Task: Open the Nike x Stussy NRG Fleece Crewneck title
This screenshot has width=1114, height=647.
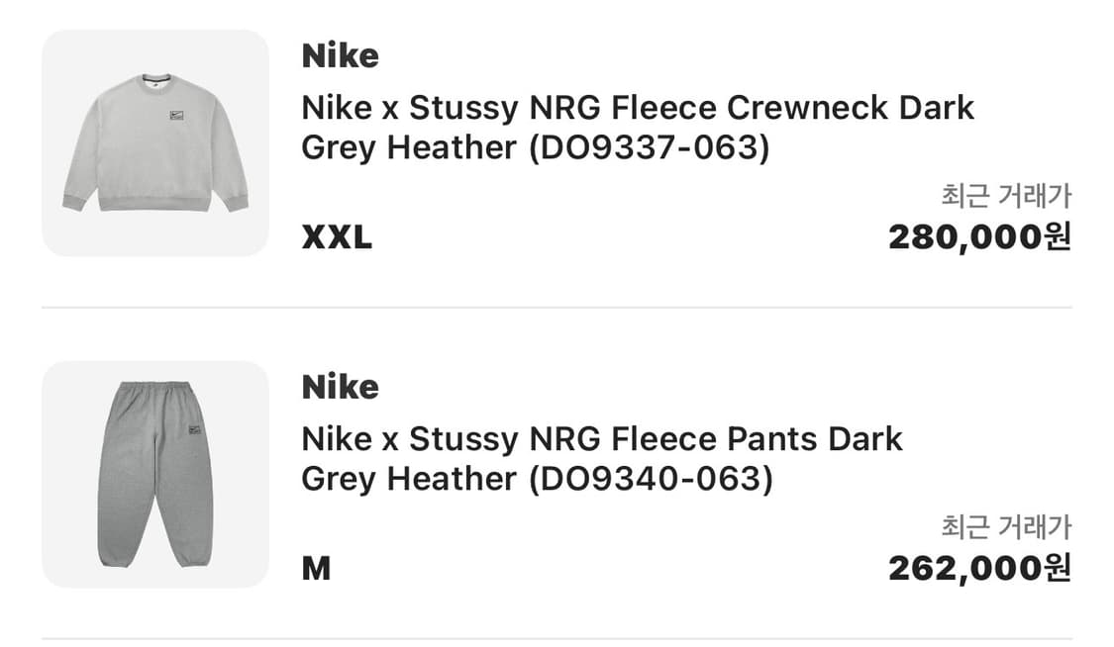Action: tap(638, 107)
